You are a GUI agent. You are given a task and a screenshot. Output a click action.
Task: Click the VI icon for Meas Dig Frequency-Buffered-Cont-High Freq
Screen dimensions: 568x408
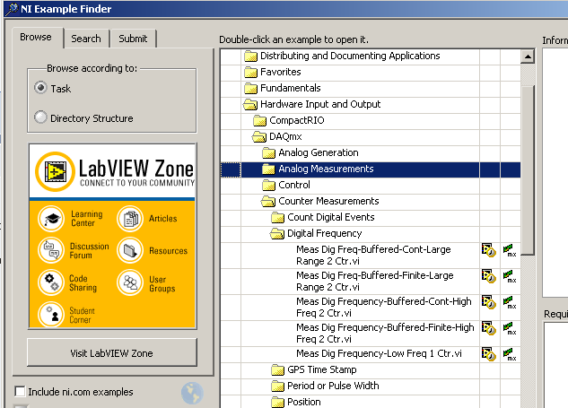[489, 302]
